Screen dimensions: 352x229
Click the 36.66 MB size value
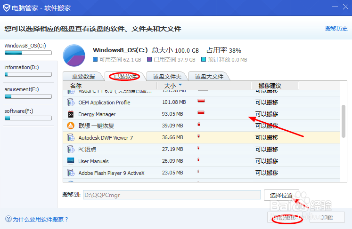(172, 137)
